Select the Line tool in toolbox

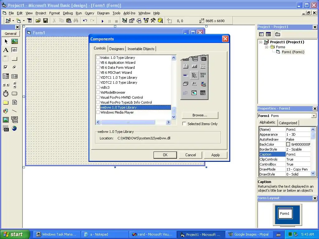coord(14,111)
